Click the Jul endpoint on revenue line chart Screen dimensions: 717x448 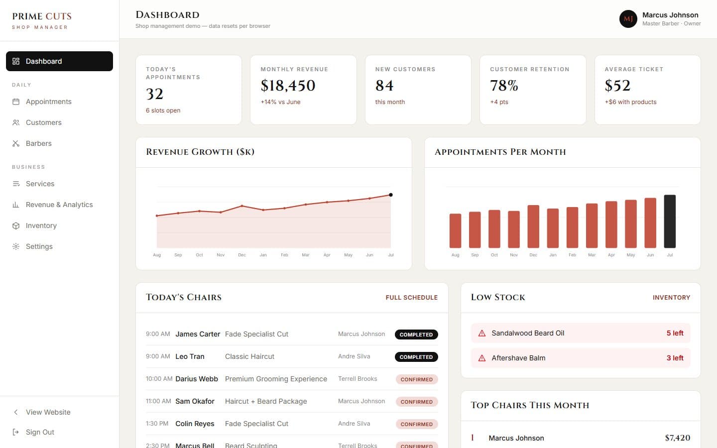(391, 195)
